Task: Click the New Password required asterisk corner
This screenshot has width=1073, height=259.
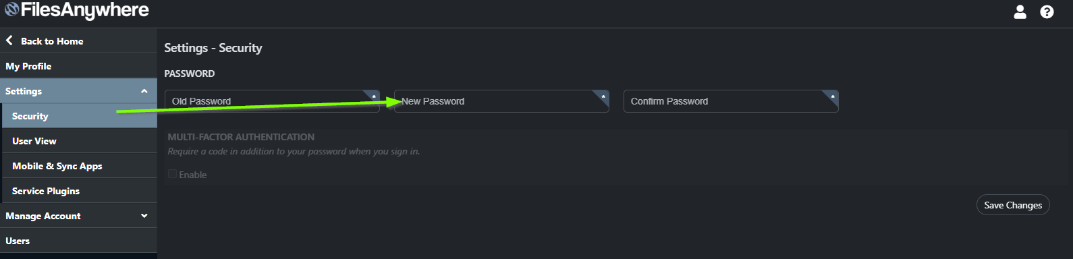Action: 603,96
